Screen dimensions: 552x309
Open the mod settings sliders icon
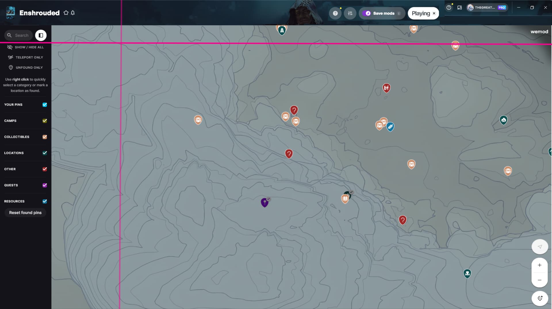click(350, 13)
